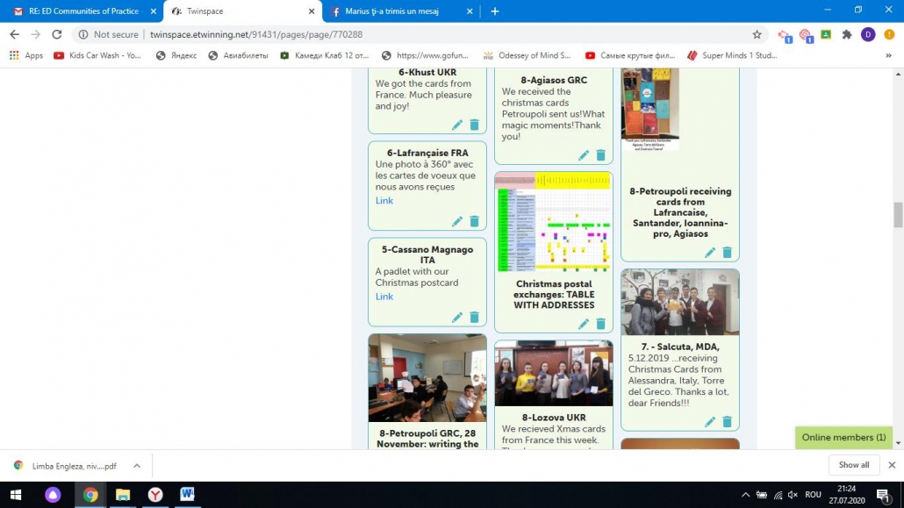The image size is (904, 508).
Task: Delete the 8-Agiasos GRC post
Action: point(600,155)
